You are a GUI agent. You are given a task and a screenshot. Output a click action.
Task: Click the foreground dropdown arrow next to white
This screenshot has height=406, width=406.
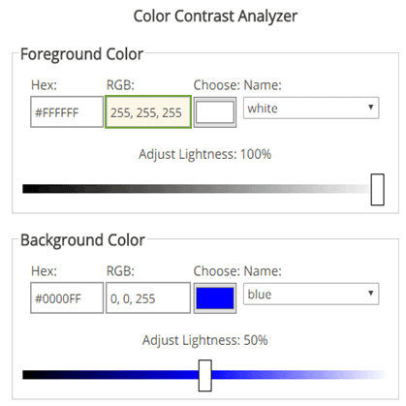(371, 107)
